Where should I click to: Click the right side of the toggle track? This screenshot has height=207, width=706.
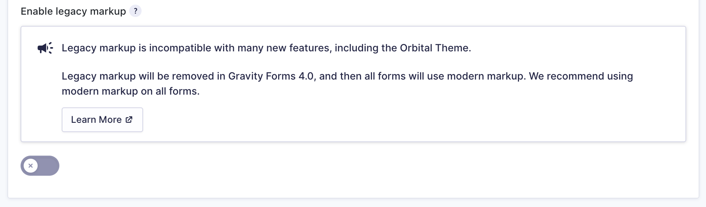(x=50, y=166)
